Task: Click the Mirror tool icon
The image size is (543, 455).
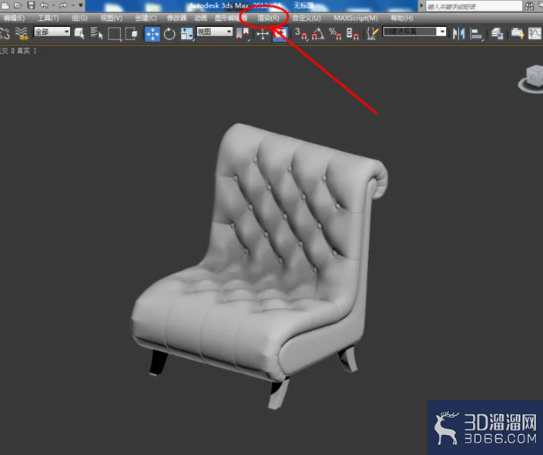Action: point(458,34)
